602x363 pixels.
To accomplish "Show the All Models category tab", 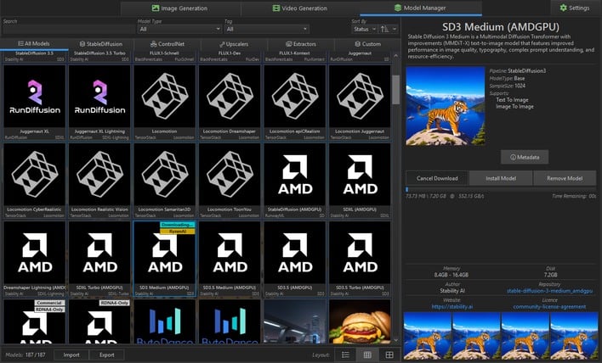I will click(x=34, y=43).
